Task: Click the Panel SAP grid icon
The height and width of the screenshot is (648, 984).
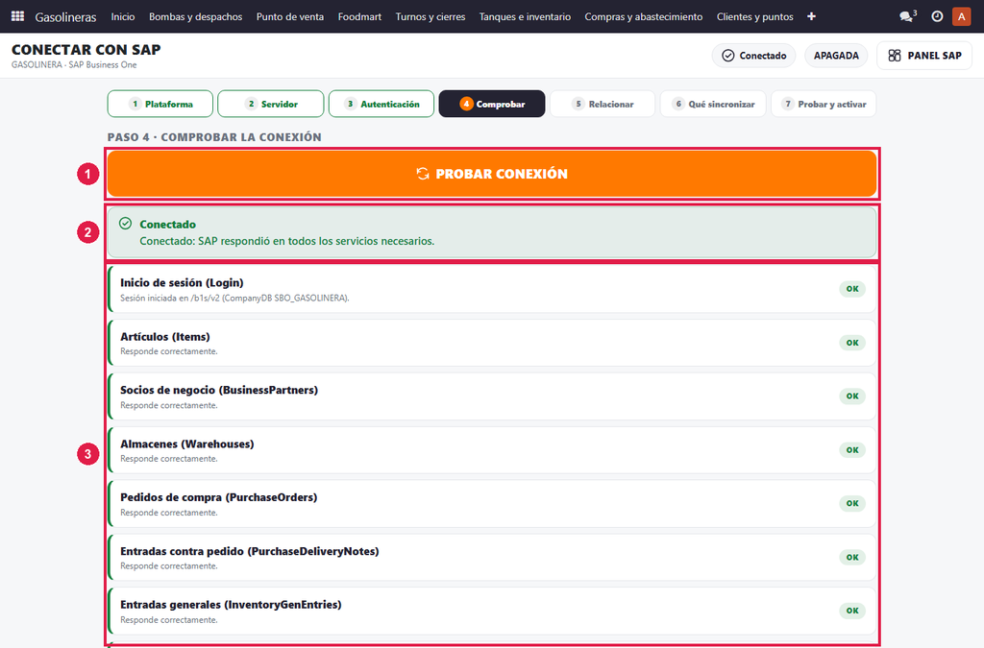Action: [x=895, y=55]
